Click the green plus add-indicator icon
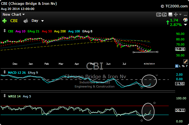Image resolution: width=189 pixels, height=125 pixels. (5, 21)
